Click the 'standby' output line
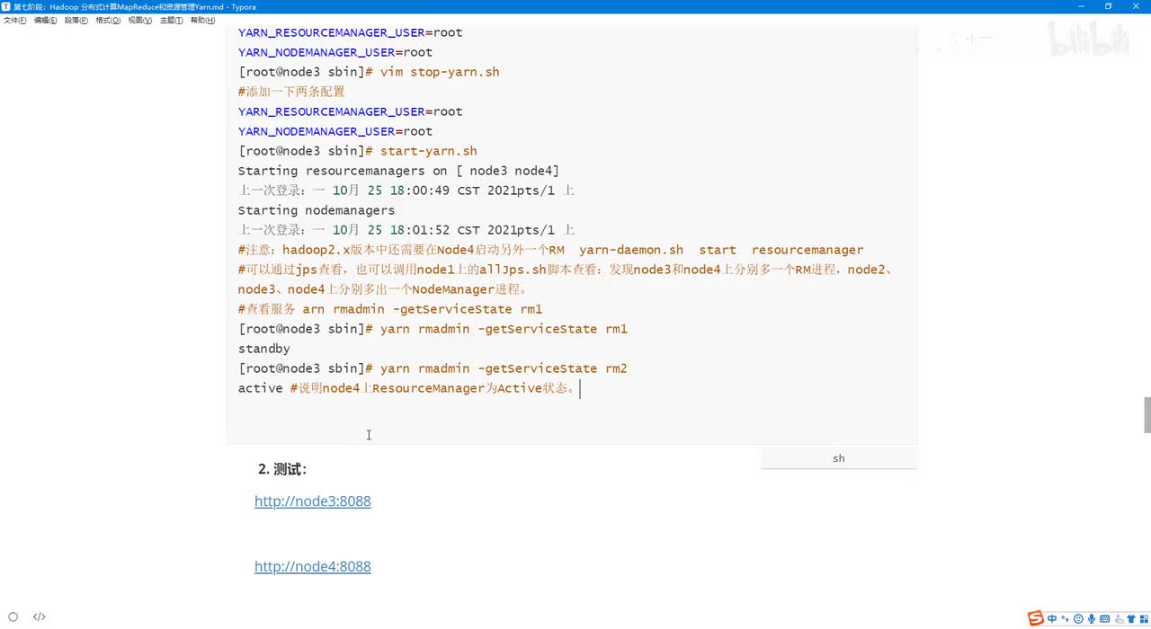Screen dimensions: 1151x629 (264, 349)
